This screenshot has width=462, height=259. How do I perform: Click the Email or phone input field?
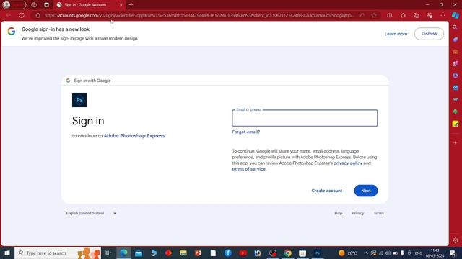(305, 118)
